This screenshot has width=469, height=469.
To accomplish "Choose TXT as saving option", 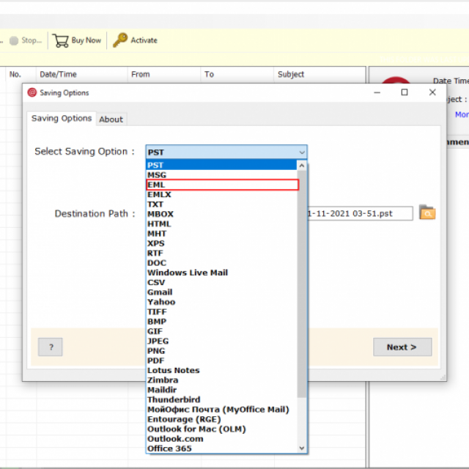I will tap(221, 204).
